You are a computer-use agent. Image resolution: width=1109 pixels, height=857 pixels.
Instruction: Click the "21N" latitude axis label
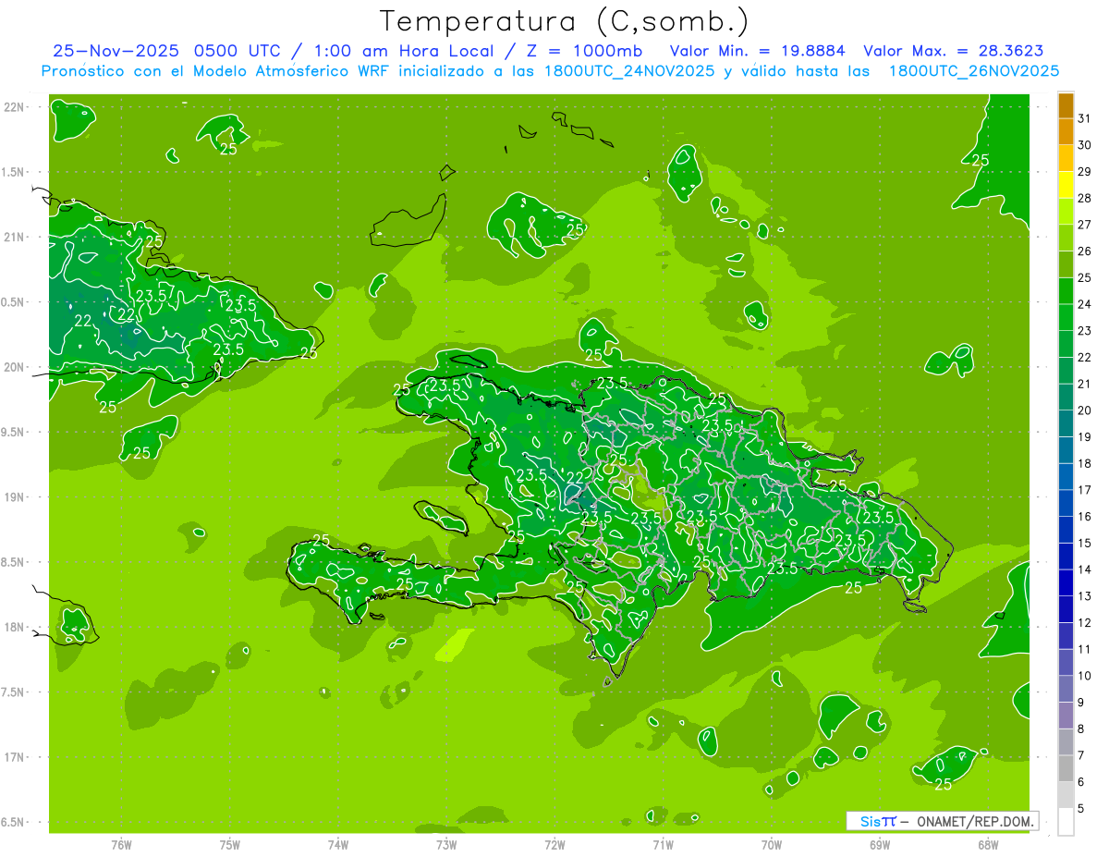coord(14,237)
